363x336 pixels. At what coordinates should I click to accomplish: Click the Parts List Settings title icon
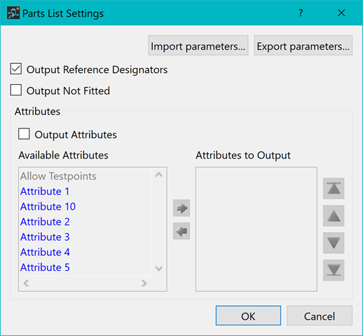click(x=13, y=13)
